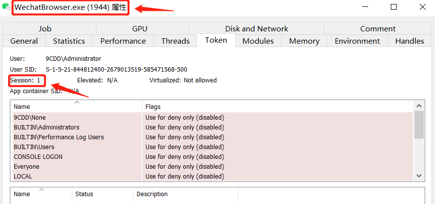Go to the Threads tab
The image size is (435, 204).
pos(175,41)
